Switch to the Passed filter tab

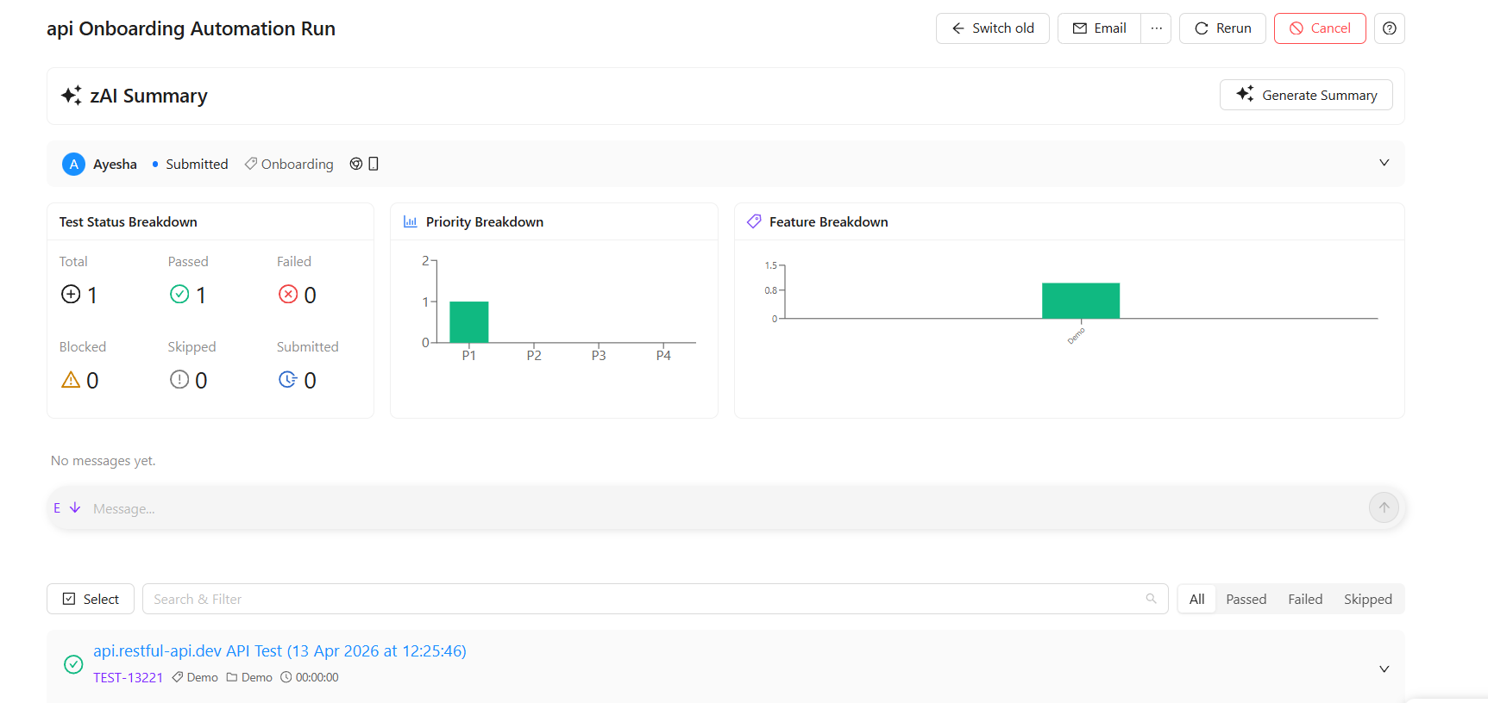(x=1246, y=599)
